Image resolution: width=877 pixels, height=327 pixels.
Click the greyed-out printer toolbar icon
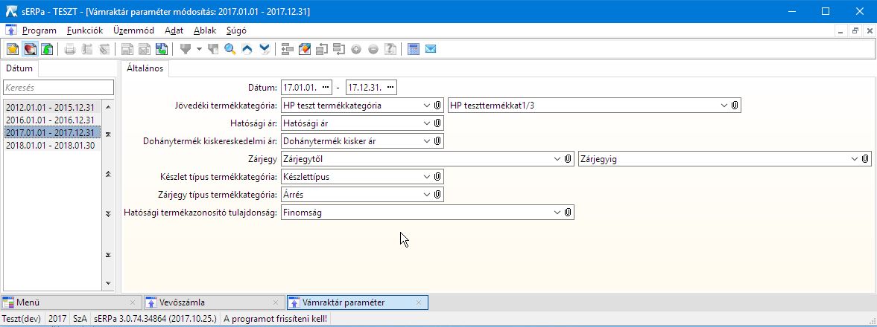pyautogui.click(x=70, y=49)
